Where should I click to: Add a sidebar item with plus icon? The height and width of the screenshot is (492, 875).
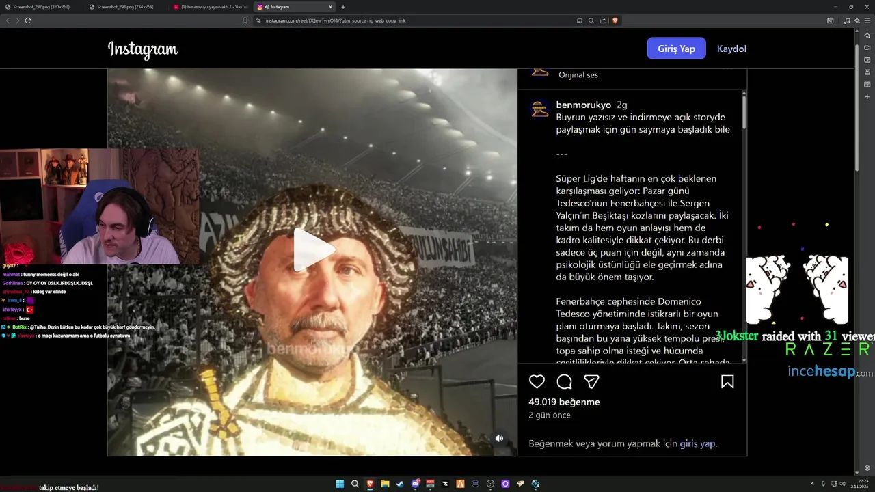[867, 96]
